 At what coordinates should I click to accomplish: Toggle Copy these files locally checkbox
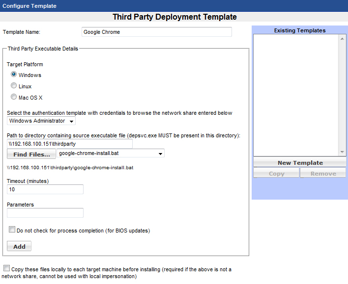pyautogui.click(x=6, y=268)
